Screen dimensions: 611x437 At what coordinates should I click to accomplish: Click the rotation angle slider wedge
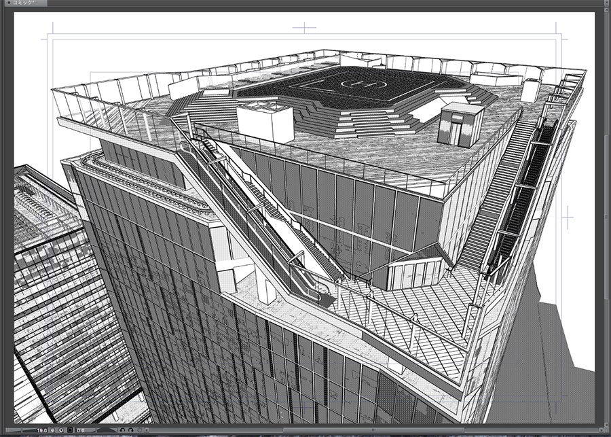click(x=107, y=430)
